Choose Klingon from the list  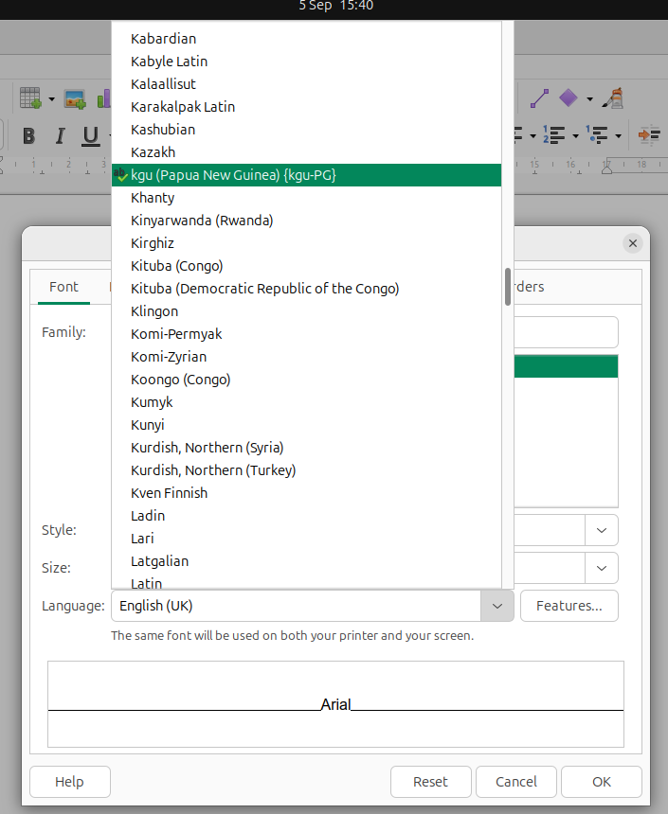pyautogui.click(x=306, y=311)
